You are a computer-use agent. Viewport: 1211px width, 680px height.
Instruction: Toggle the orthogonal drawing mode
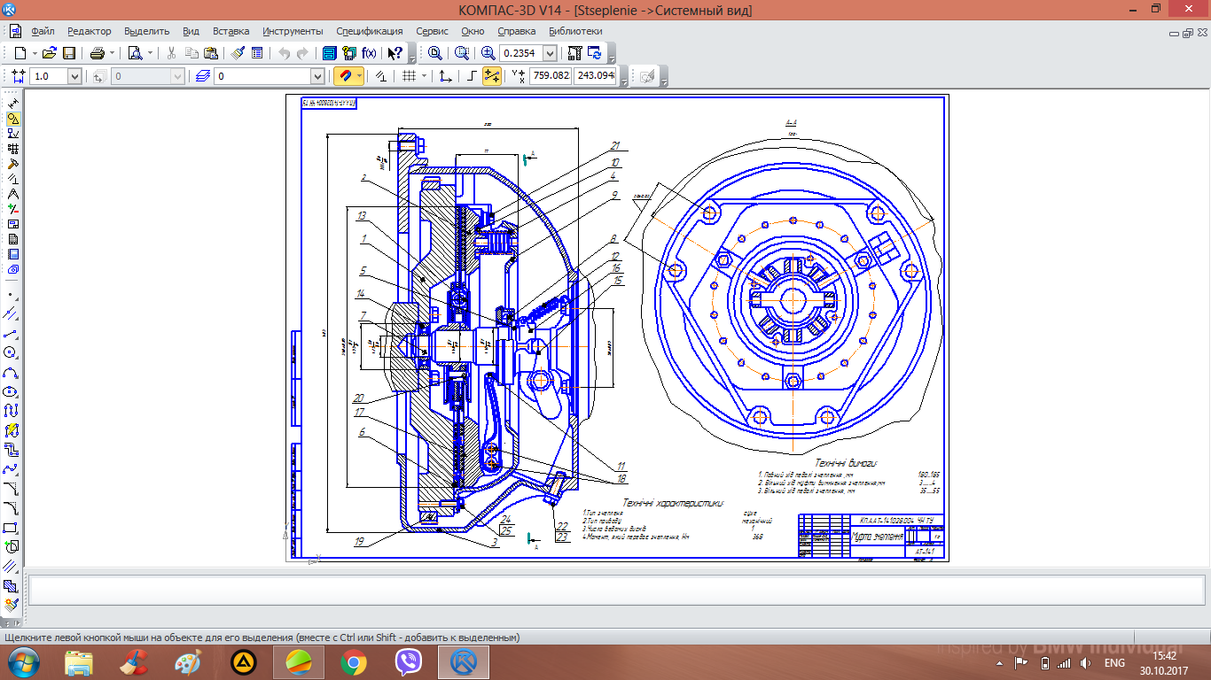(x=472, y=76)
